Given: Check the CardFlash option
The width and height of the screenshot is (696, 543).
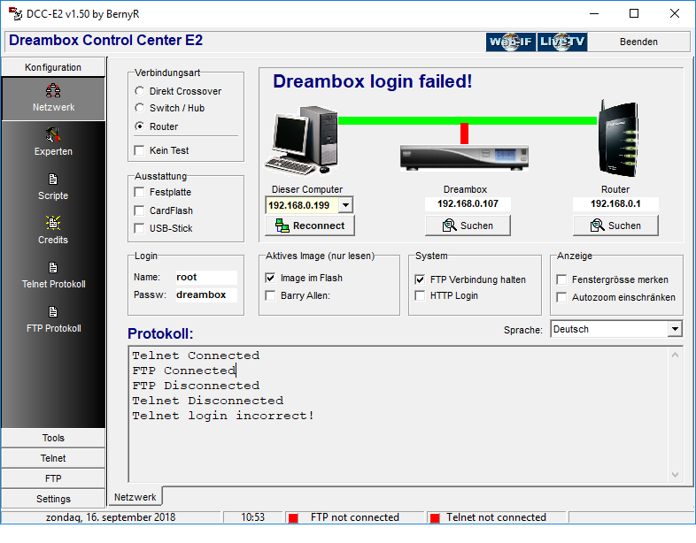Looking at the screenshot, I should tap(139, 210).
